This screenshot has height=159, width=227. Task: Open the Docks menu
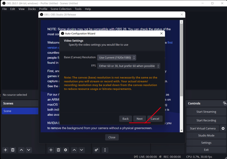pos(32,9)
